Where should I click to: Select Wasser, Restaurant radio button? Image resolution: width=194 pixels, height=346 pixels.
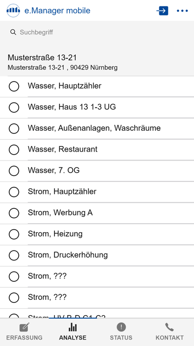[14, 150]
